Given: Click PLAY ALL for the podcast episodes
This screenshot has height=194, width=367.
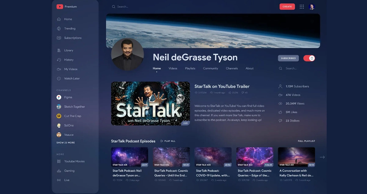Looking at the screenshot, I should click(168, 141).
